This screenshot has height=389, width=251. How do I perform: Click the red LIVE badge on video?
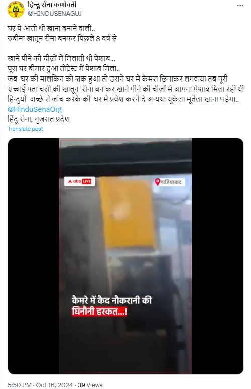[87, 181]
